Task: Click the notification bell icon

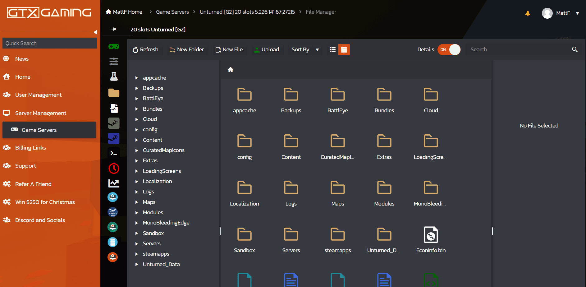Action: pos(528,13)
